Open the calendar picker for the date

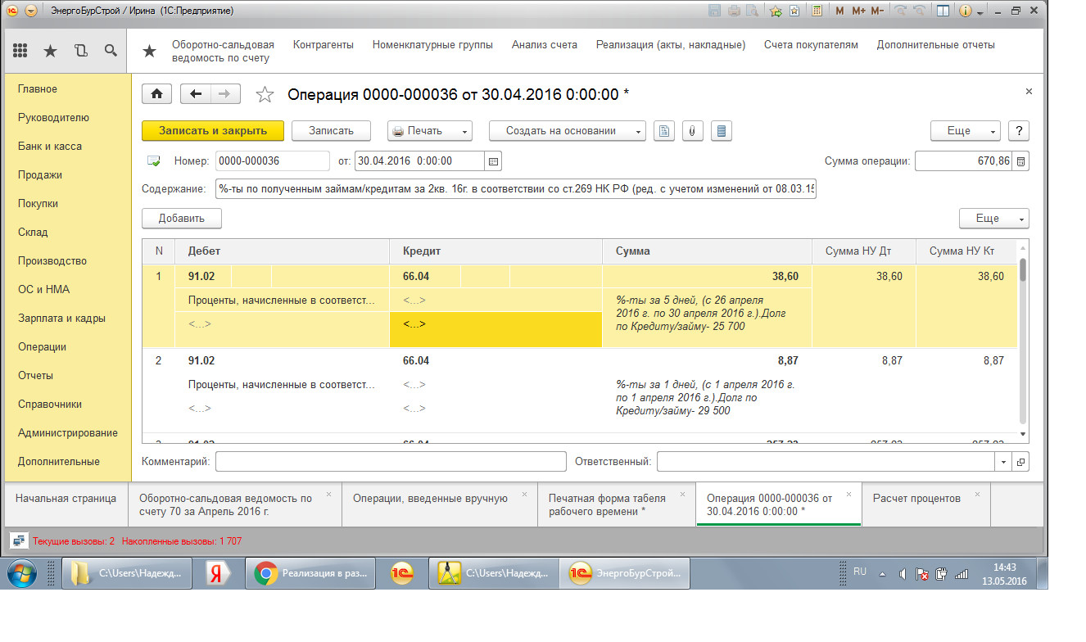[x=493, y=161]
